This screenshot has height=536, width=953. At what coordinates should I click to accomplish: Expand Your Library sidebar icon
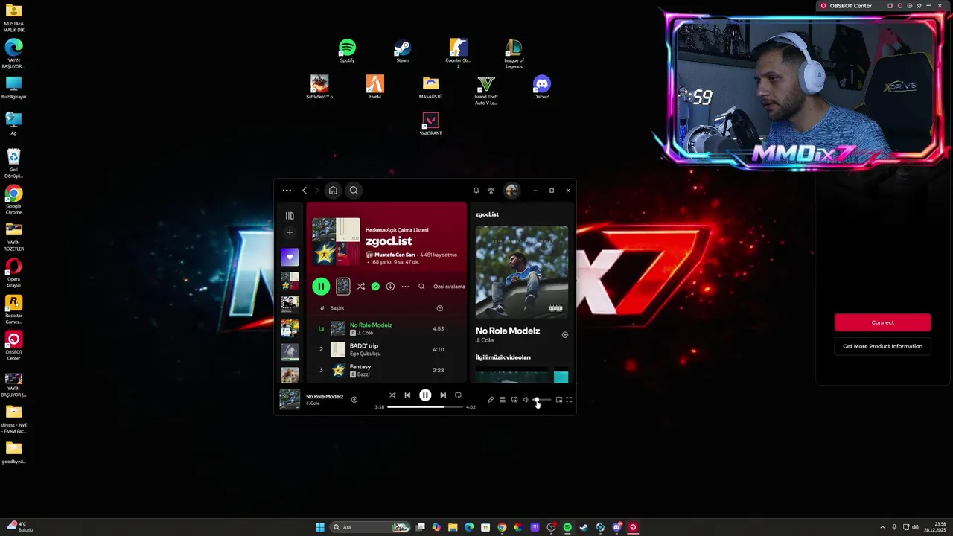[290, 216]
